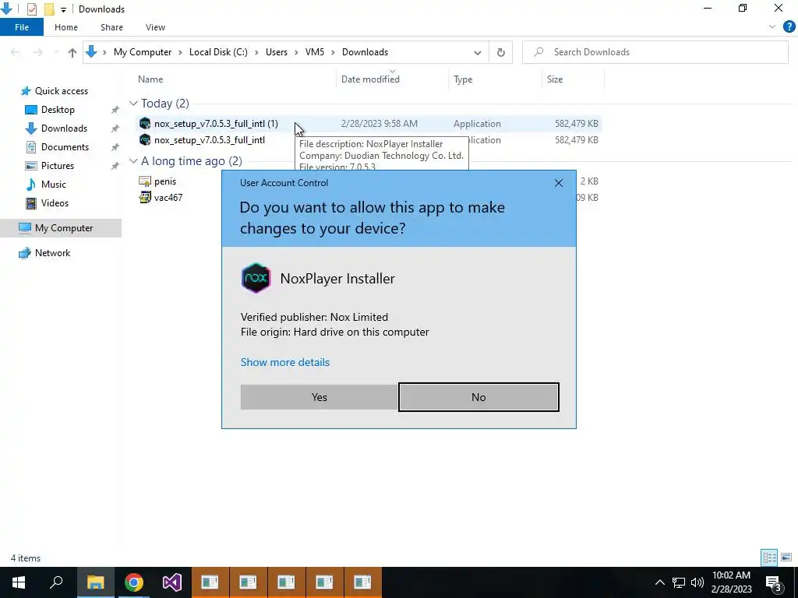
Task: Switch to the View ribbon tab
Action: [155, 27]
